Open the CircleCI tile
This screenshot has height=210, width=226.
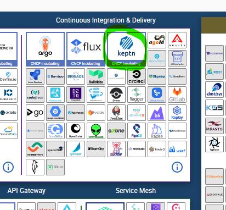pos(137,76)
